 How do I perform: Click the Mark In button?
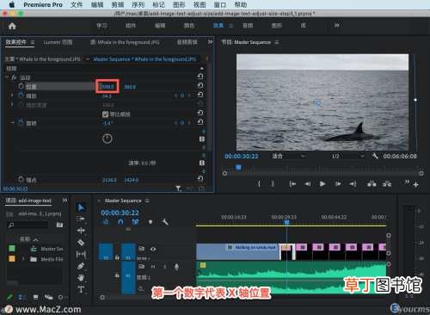259,184
